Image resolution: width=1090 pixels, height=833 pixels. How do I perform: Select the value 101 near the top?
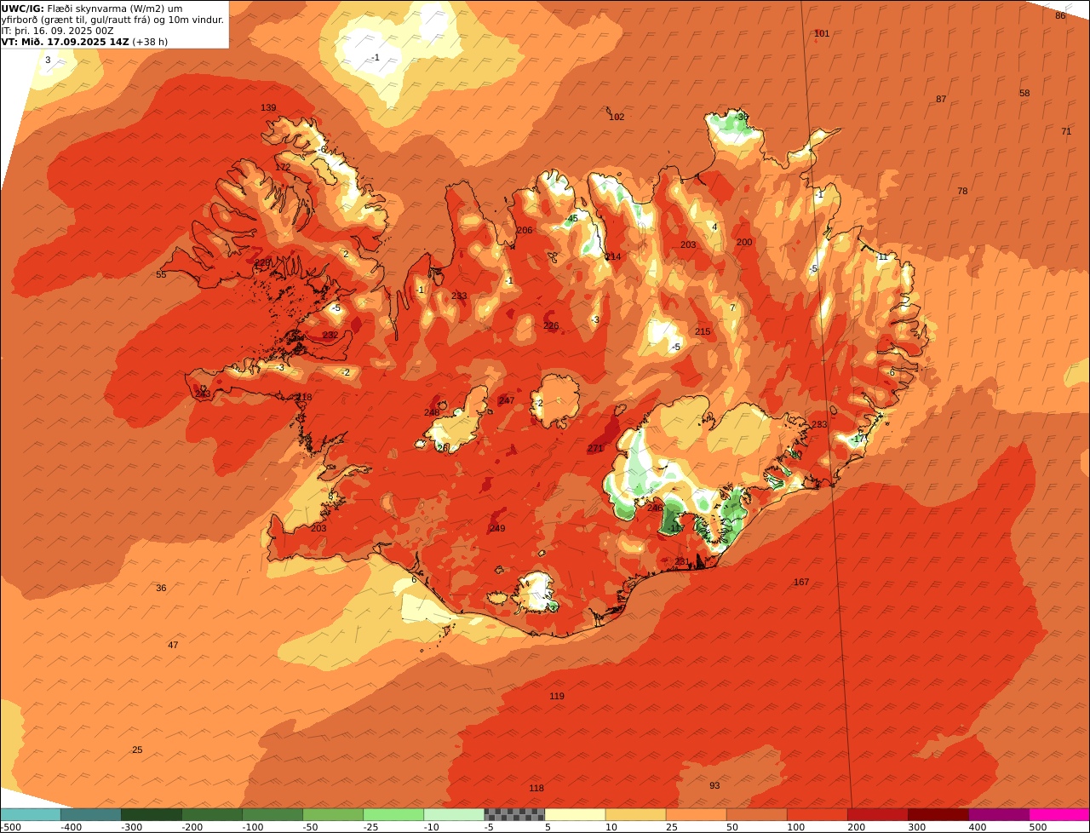[822, 34]
